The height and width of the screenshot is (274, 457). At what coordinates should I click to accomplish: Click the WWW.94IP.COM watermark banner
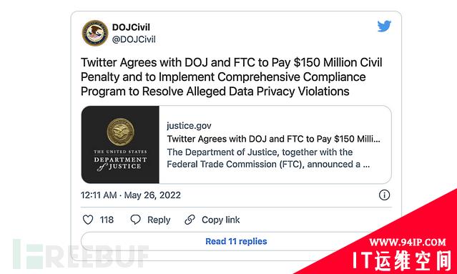point(408,243)
